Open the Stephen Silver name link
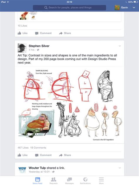Viewport: 139px width, 185px height. click(39, 46)
